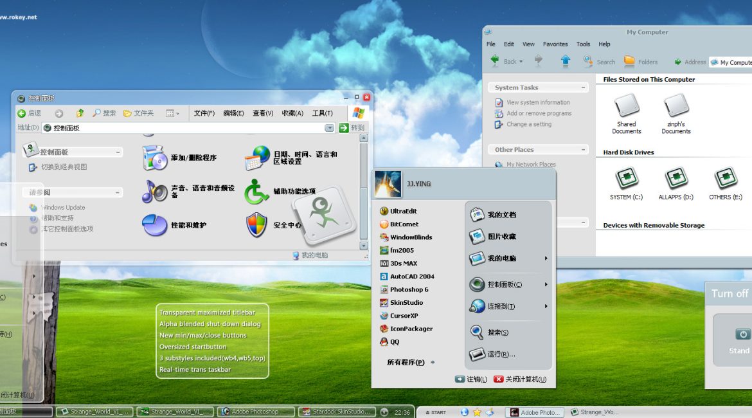The width and height of the screenshot is (752, 418).
Task: Open the 声音、语音和音频设备 category
Action: (188, 191)
